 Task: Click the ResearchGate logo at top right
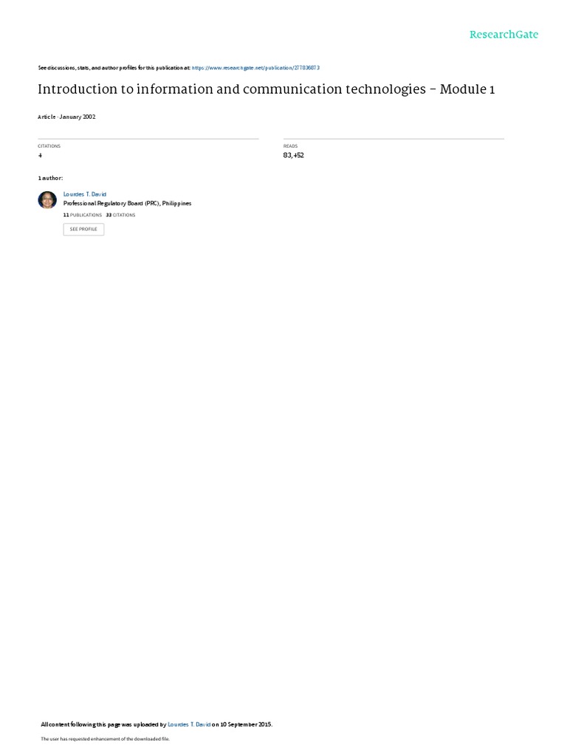tap(504, 34)
